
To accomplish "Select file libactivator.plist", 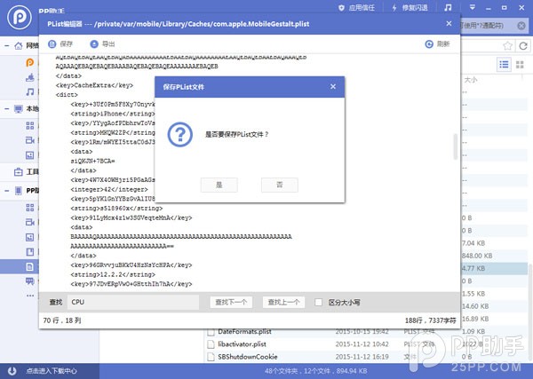I will click(x=242, y=344).
